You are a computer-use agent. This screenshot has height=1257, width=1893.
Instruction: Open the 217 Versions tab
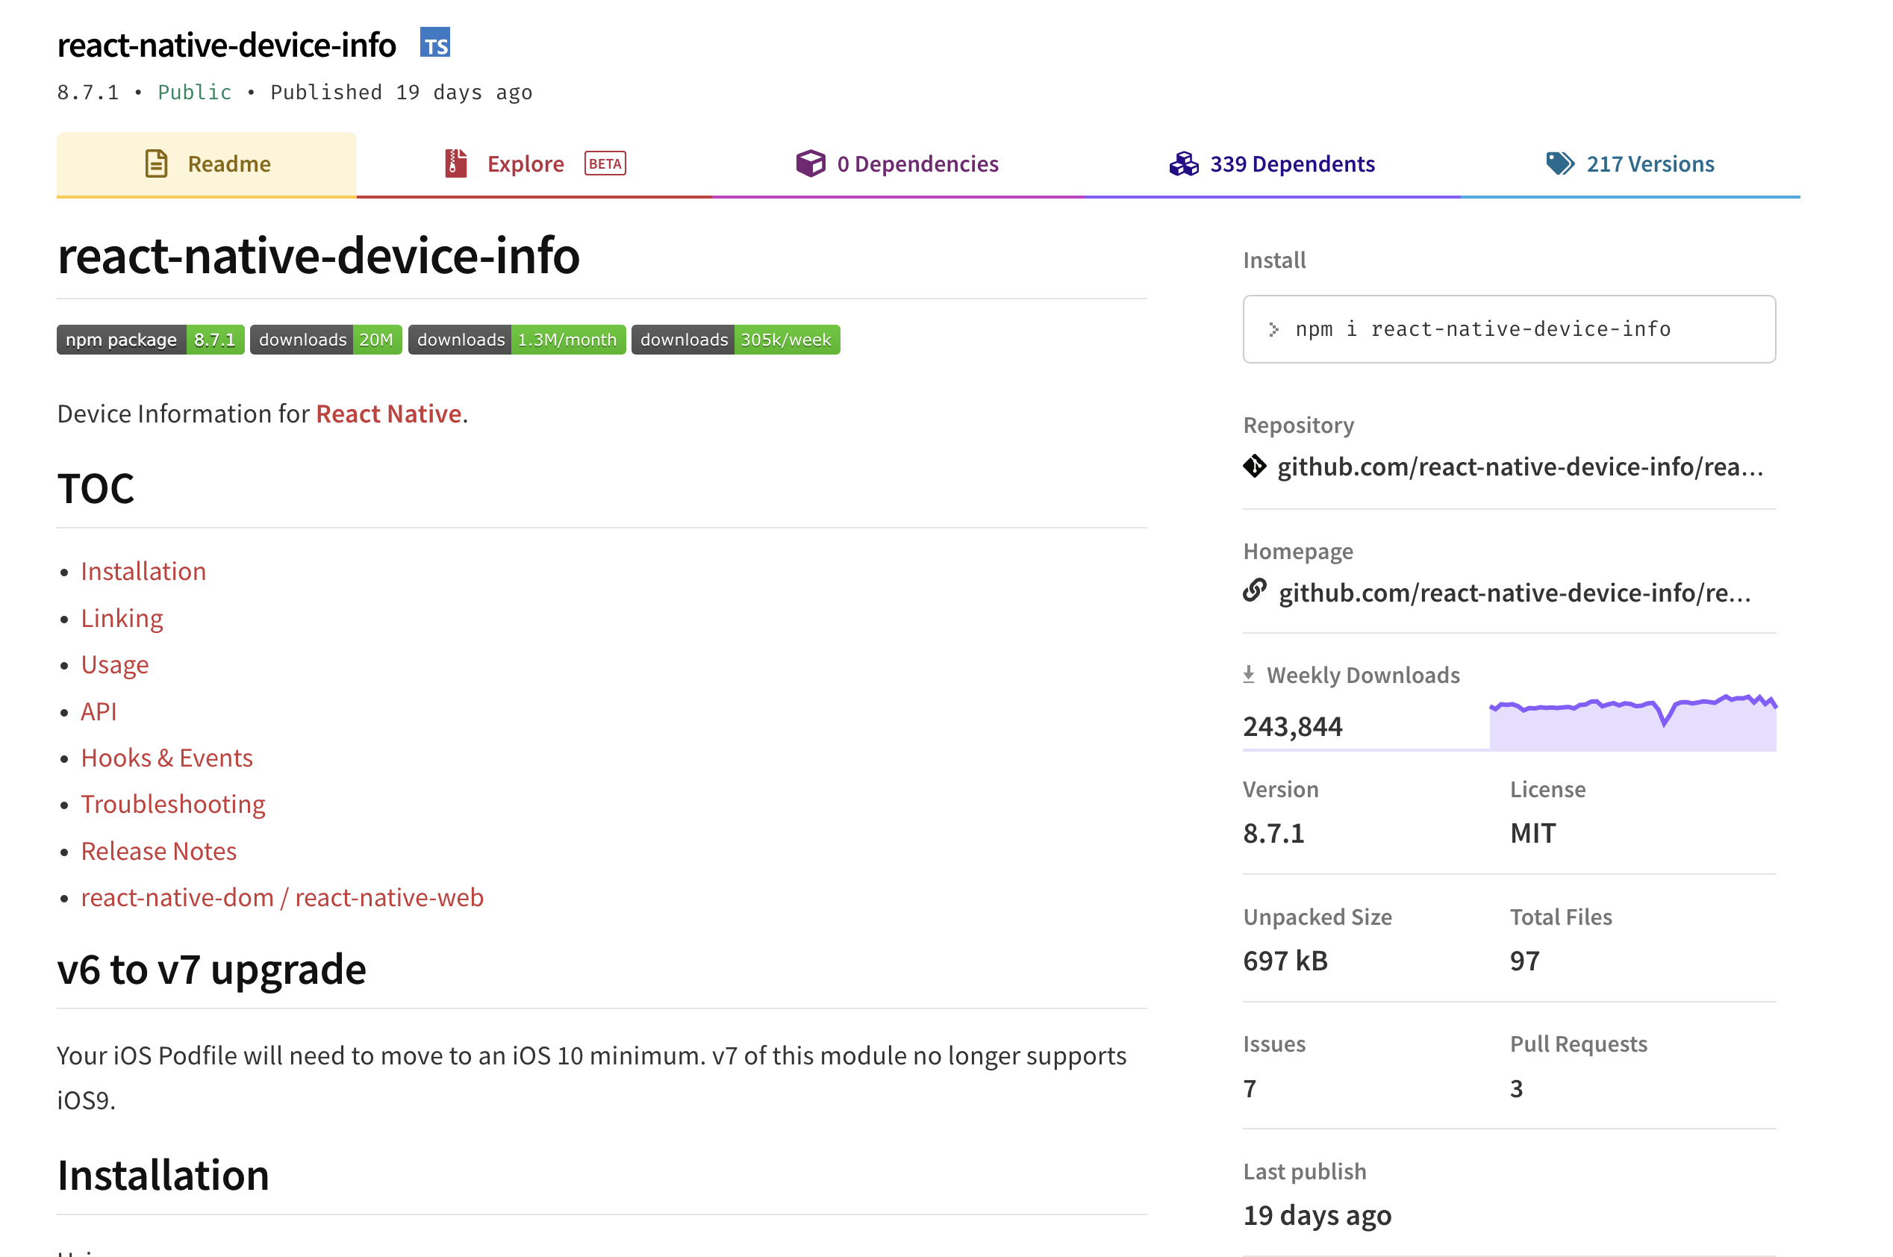1650,164
